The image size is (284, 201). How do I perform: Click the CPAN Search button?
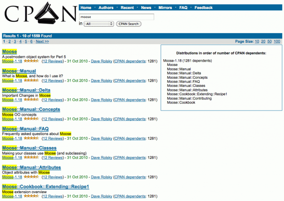129,24
